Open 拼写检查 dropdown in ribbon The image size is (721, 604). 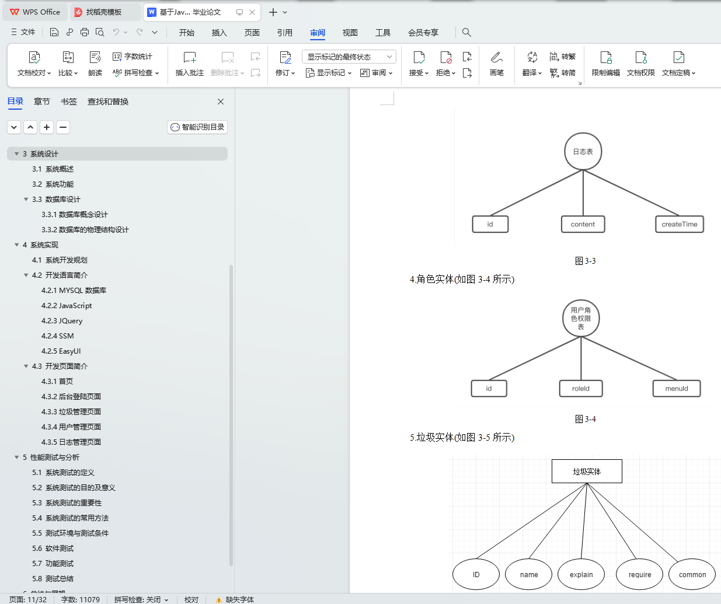(135, 73)
